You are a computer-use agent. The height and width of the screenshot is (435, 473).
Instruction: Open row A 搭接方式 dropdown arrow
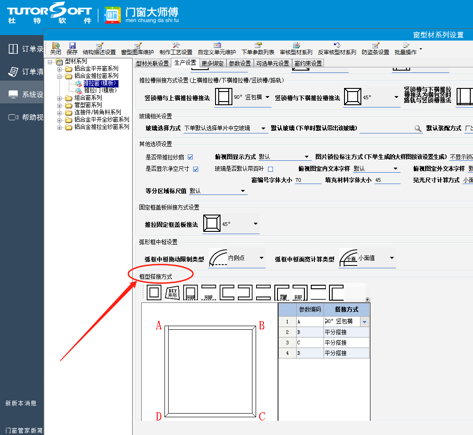[365, 322]
